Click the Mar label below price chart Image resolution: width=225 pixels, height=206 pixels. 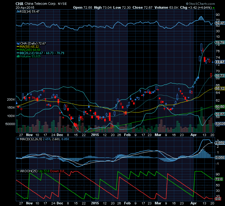tap(158, 135)
